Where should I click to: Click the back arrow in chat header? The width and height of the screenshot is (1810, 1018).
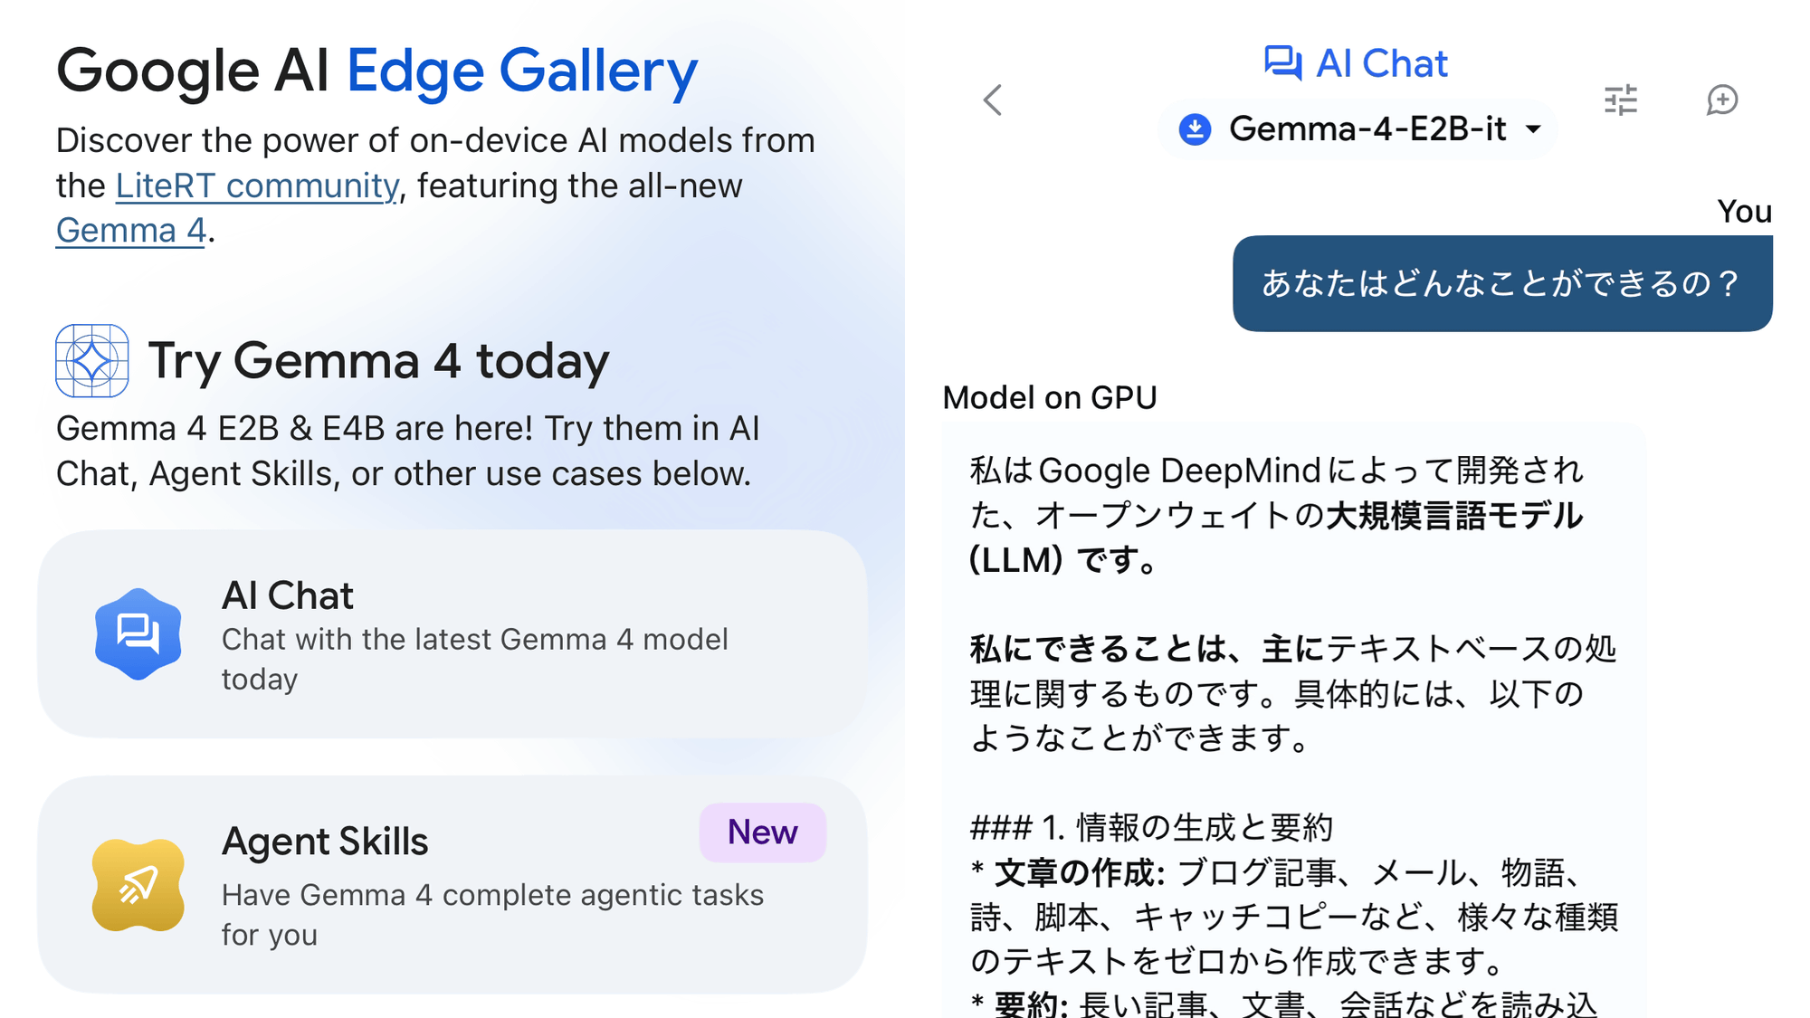pos(993,100)
